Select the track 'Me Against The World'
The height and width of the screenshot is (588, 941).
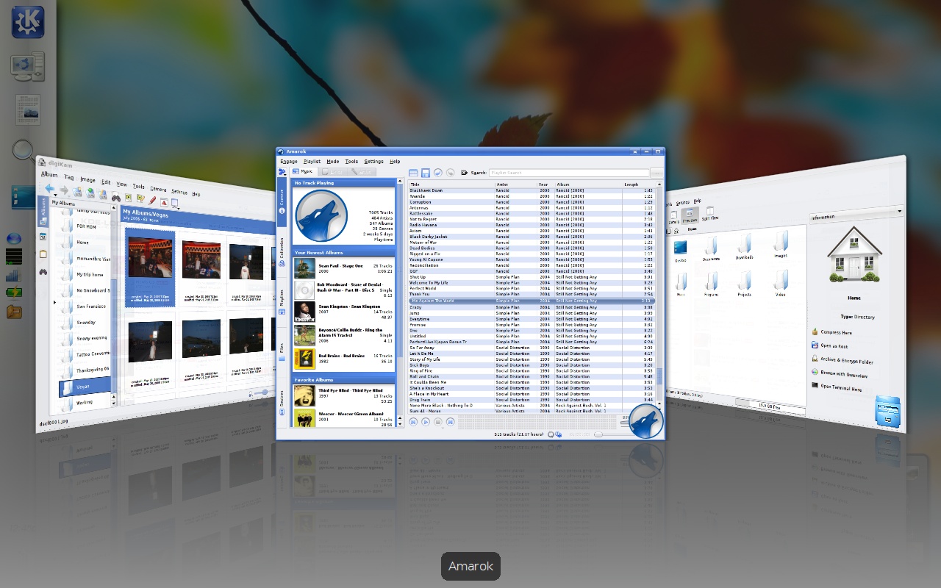pos(532,301)
